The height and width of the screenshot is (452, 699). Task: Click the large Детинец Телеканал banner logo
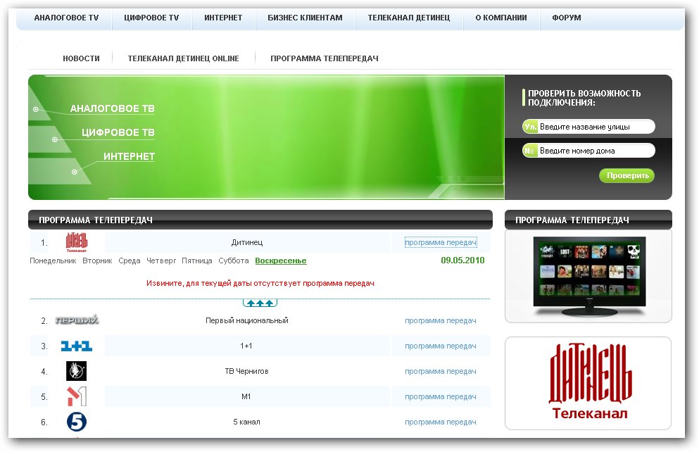pyautogui.click(x=588, y=382)
